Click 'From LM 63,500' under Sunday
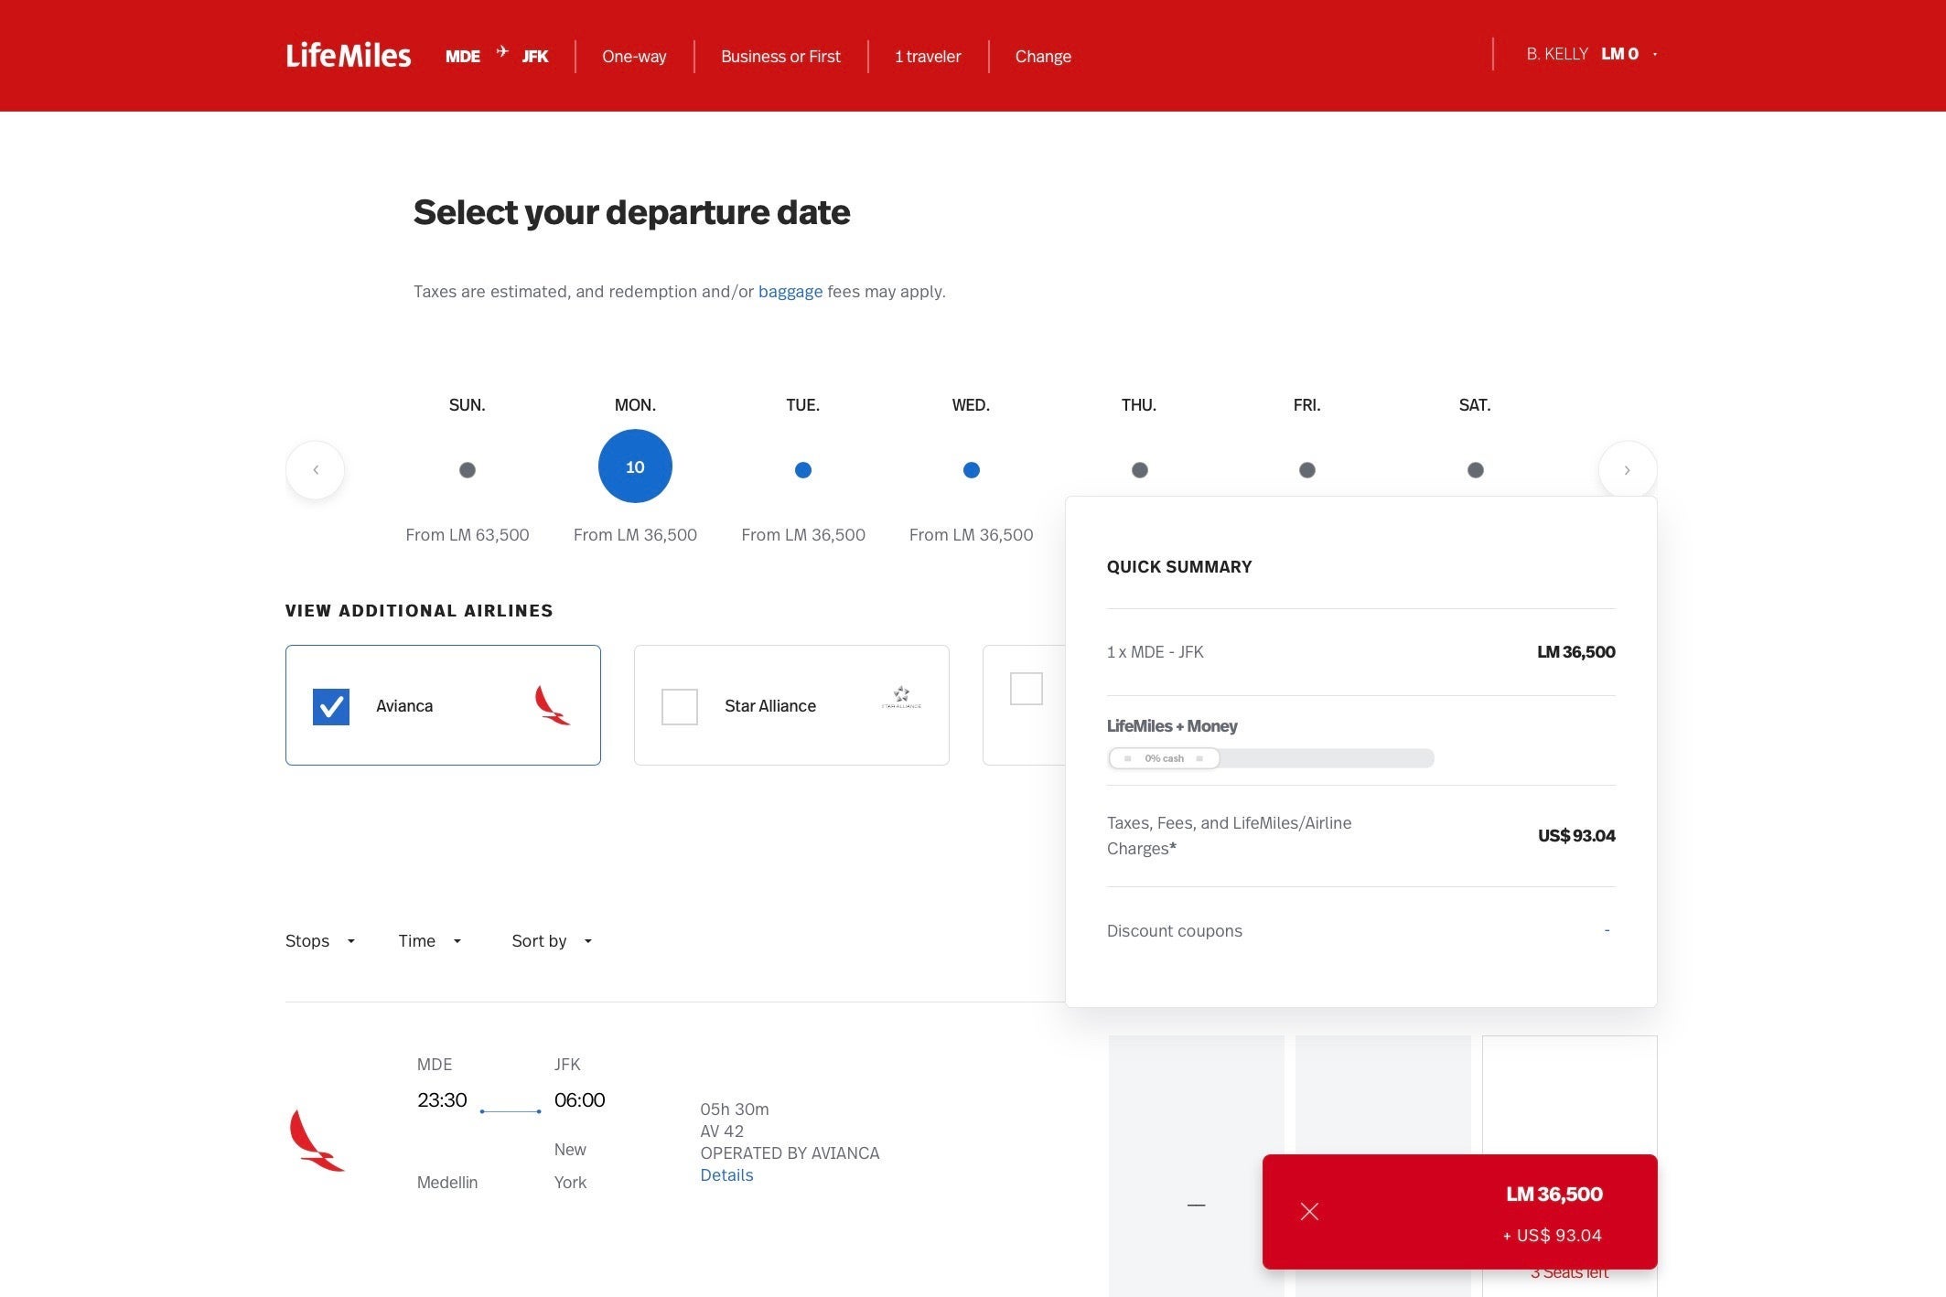Image resolution: width=1946 pixels, height=1297 pixels. click(467, 535)
